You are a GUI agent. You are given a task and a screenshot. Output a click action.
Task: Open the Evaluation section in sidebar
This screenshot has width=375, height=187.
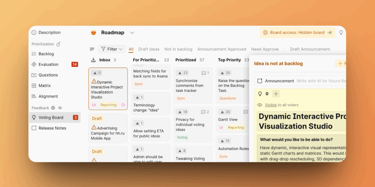[48, 65]
